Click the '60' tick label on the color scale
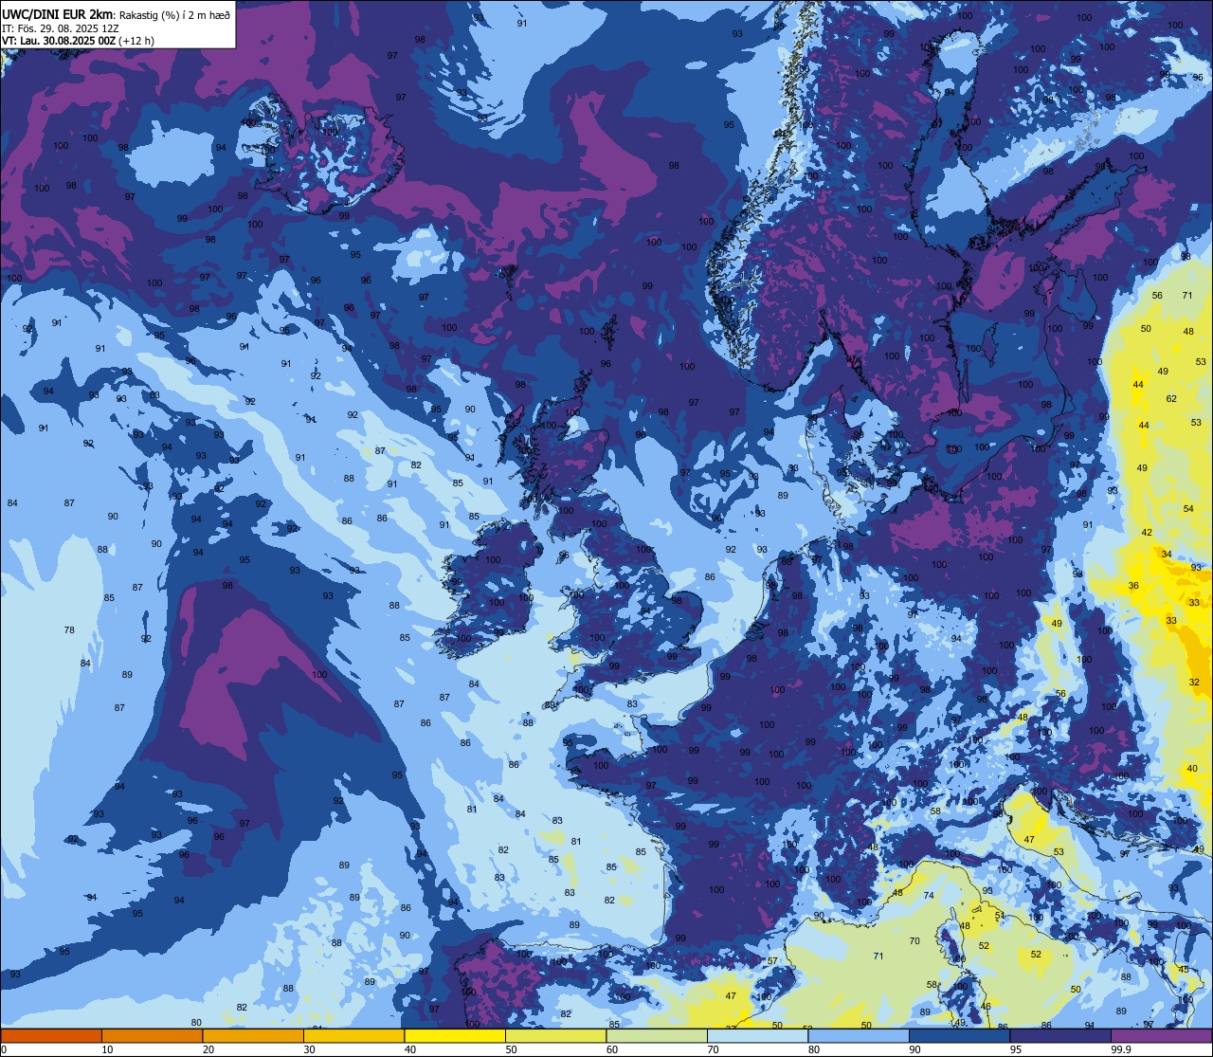 [612, 1049]
